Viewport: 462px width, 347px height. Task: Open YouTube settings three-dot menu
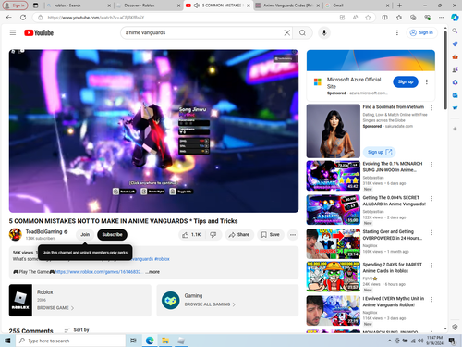(x=397, y=32)
